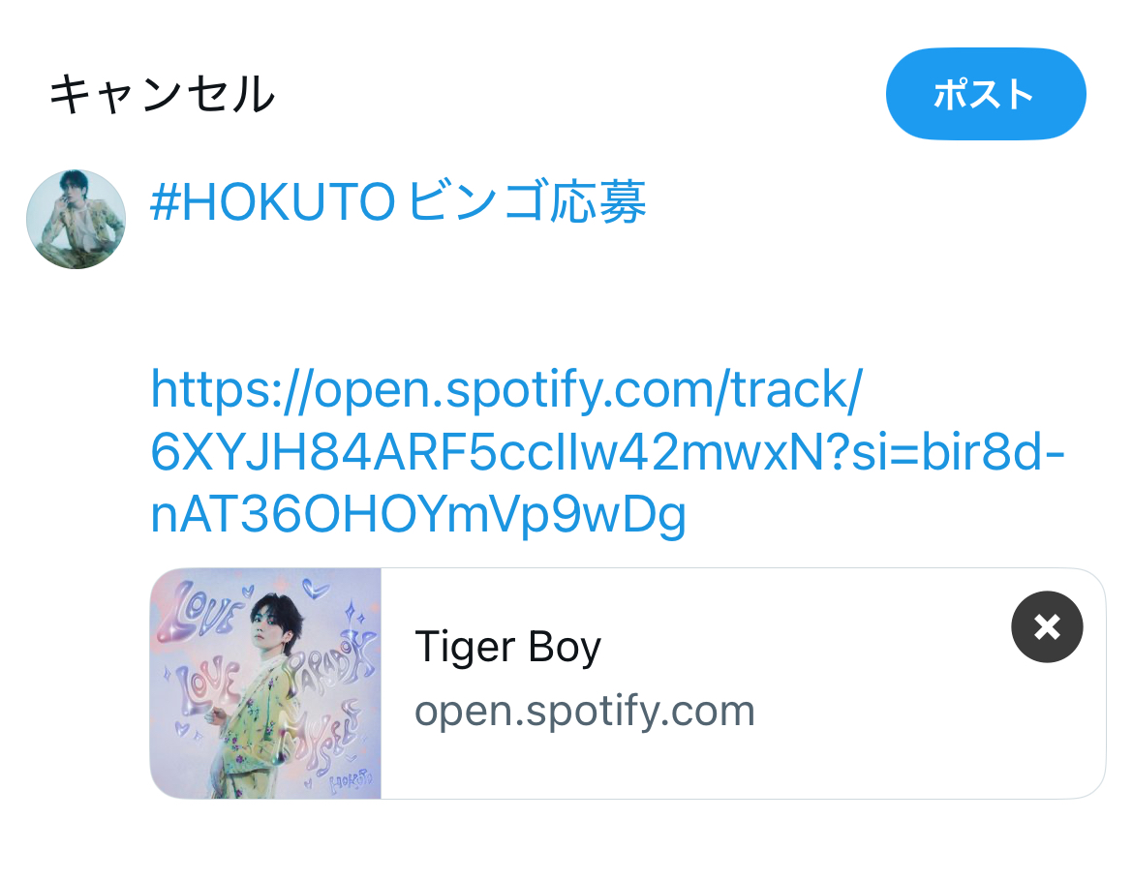
Task: Tap the singer's face in album cover
Action: 274,621
